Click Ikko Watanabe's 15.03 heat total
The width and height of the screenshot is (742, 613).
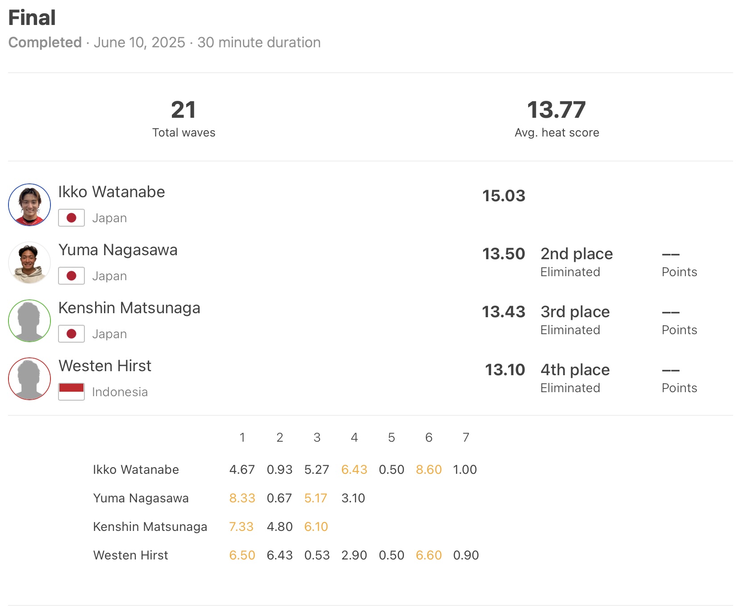504,196
